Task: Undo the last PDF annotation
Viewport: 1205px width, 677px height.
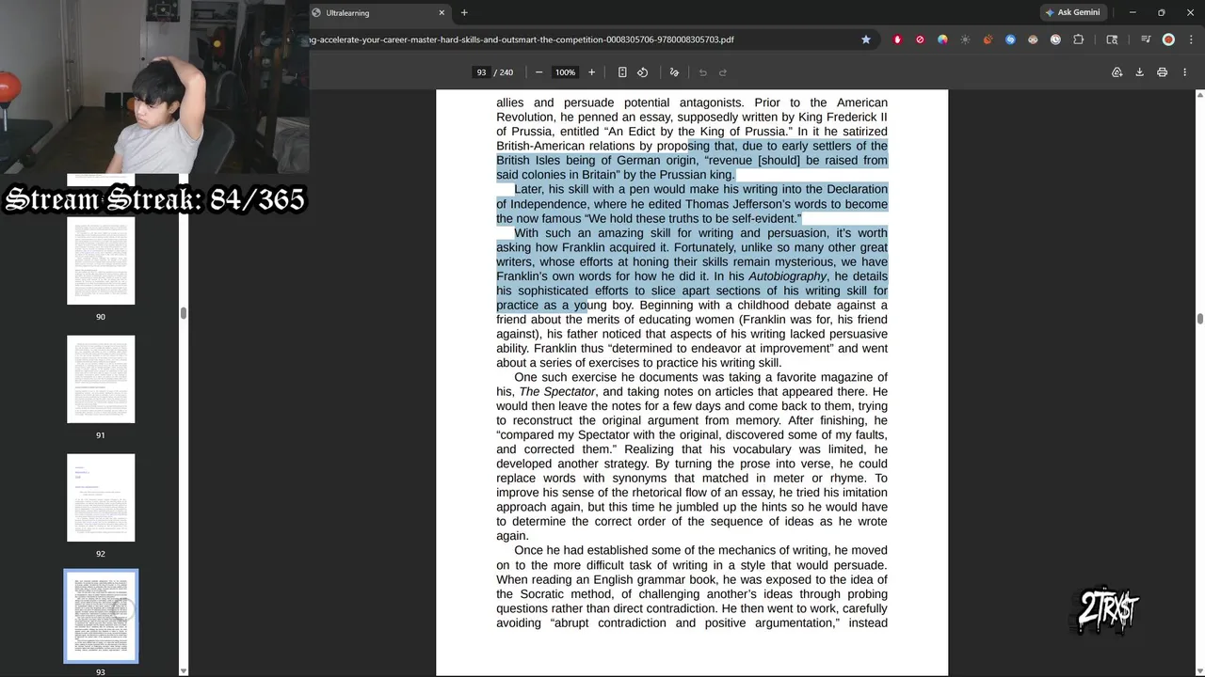Action: click(702, 72)
